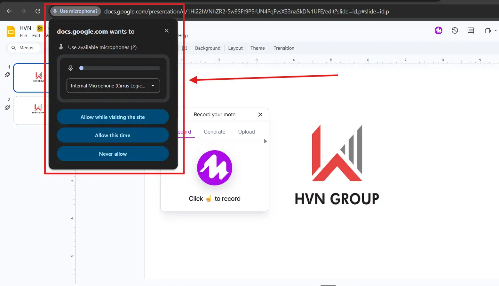Click the 'docs.google.com wants to' heading
The width and height of the screenshot is (499, 286).
pyautogui.click(x=96, y=31)
